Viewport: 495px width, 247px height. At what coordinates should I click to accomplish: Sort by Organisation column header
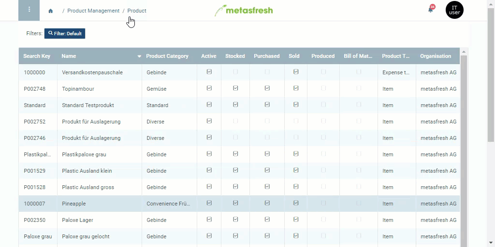pos(436,56)
